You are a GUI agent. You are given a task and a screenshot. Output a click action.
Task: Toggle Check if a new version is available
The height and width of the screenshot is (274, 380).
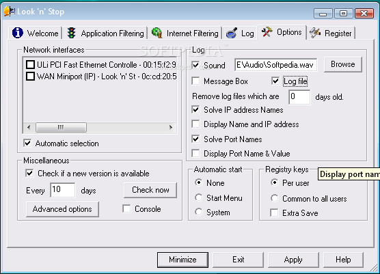[x=29, y=174]
